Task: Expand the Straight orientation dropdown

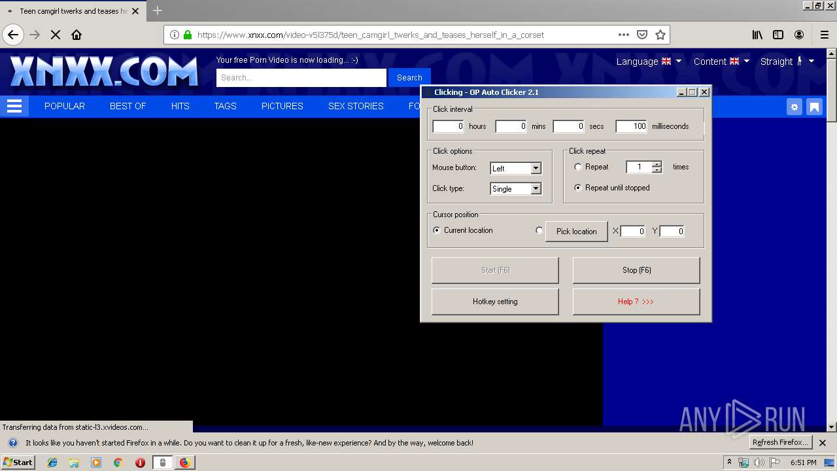Action: click(787, 61)
